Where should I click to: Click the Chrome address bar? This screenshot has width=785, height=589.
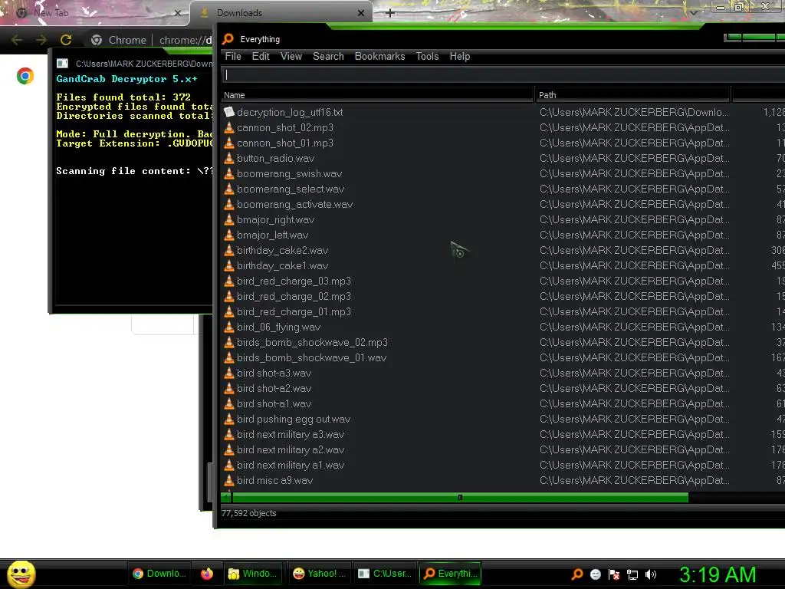pyautogui.click(x=150, y=40)
